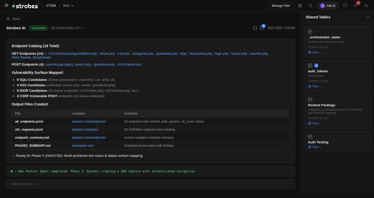Select the PHASE2_SUMMARY.md file name
The height and width of the screenshot is (198, 374).
[33, 146]
